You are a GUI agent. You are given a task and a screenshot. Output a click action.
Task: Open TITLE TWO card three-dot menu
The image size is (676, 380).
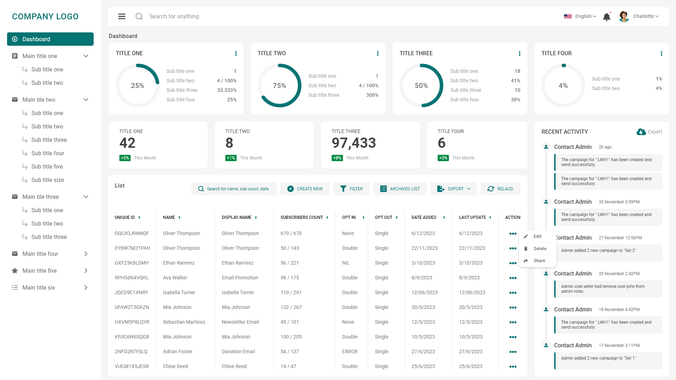tap(378, 53)
